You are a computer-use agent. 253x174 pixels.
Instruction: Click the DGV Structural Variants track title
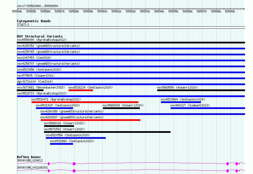[x=40, y=36]
